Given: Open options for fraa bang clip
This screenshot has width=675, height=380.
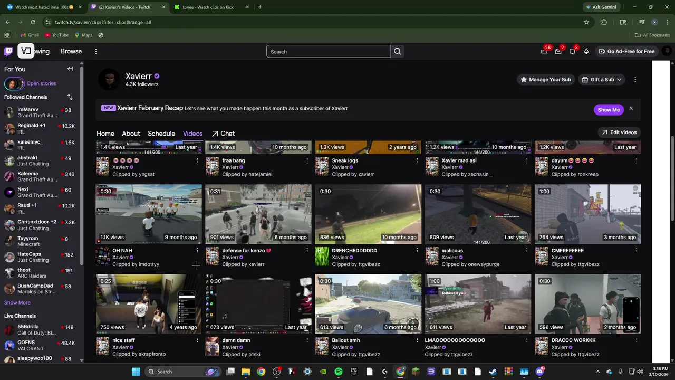Looking at the screenshot, I should coord(307,160).
